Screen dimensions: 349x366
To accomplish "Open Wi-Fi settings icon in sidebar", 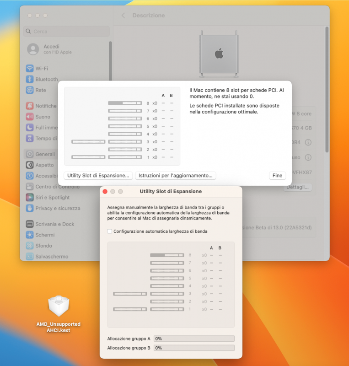I will click(x=30, y=68).
